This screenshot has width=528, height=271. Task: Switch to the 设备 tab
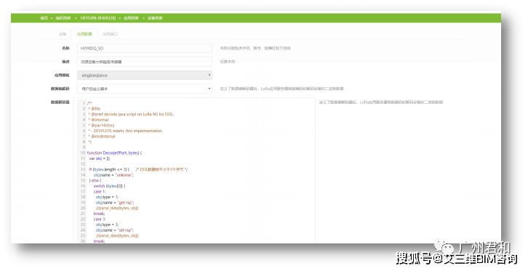pyautogui.click(x=63, y=34)
